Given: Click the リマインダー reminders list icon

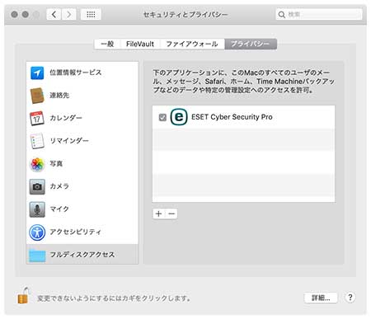Looking at the screenshot, I should click(37, 141).
